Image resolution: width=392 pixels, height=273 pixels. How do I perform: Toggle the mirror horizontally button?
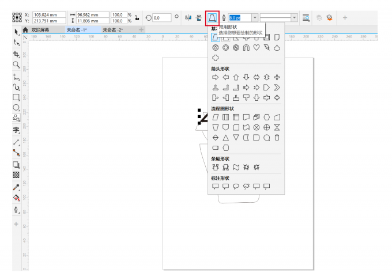click(188, 18)
